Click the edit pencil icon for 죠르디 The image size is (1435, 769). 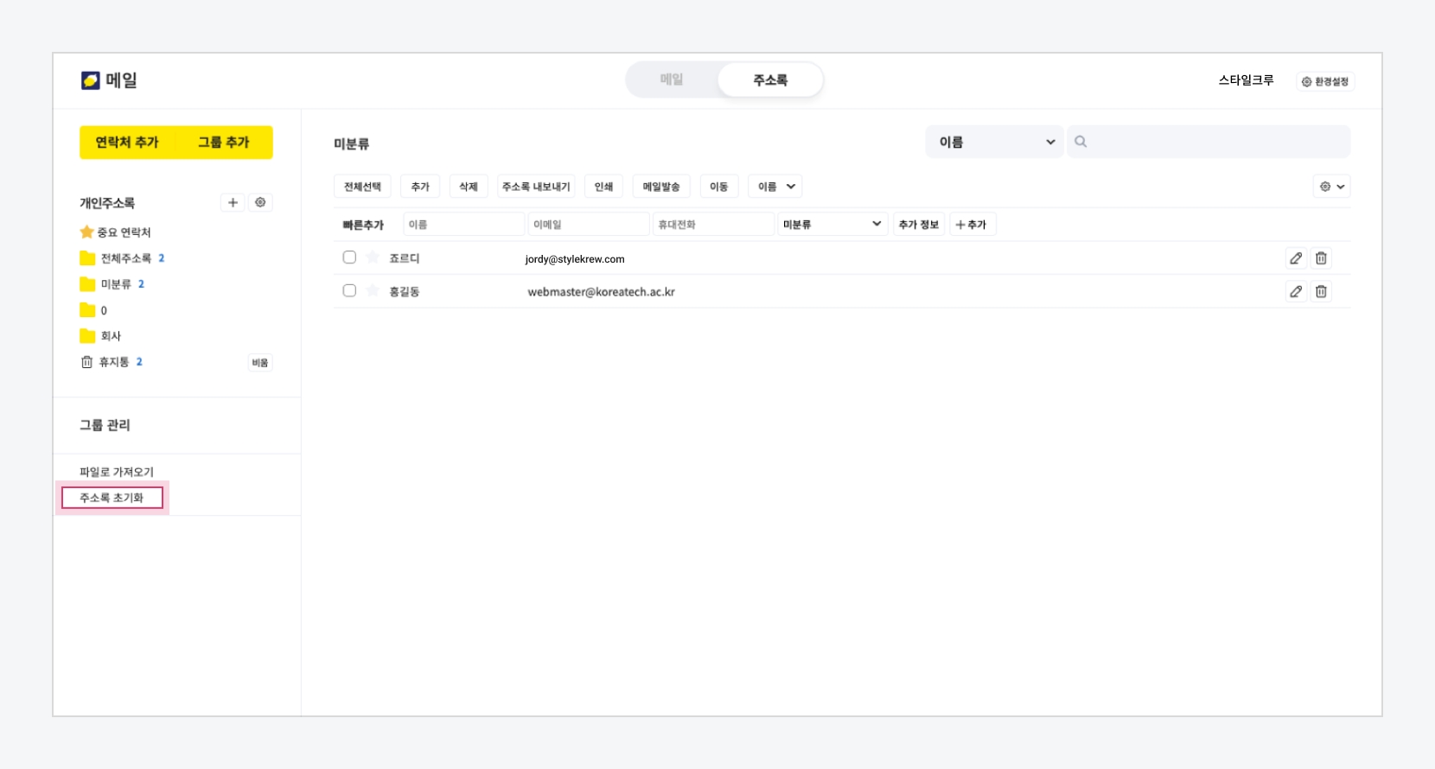pyautogui.click(x=1295, y=258)
